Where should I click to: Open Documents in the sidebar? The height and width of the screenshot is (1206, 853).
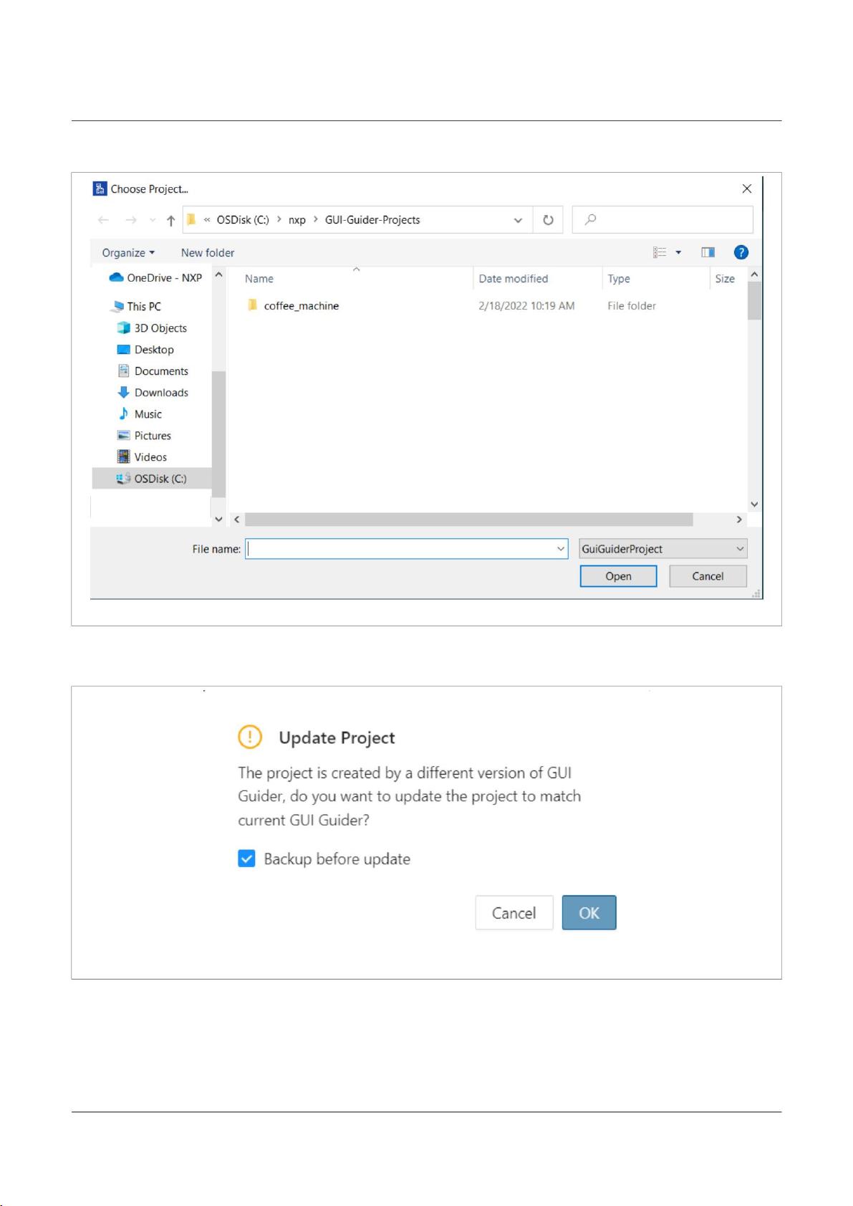(x=153, y=370)
